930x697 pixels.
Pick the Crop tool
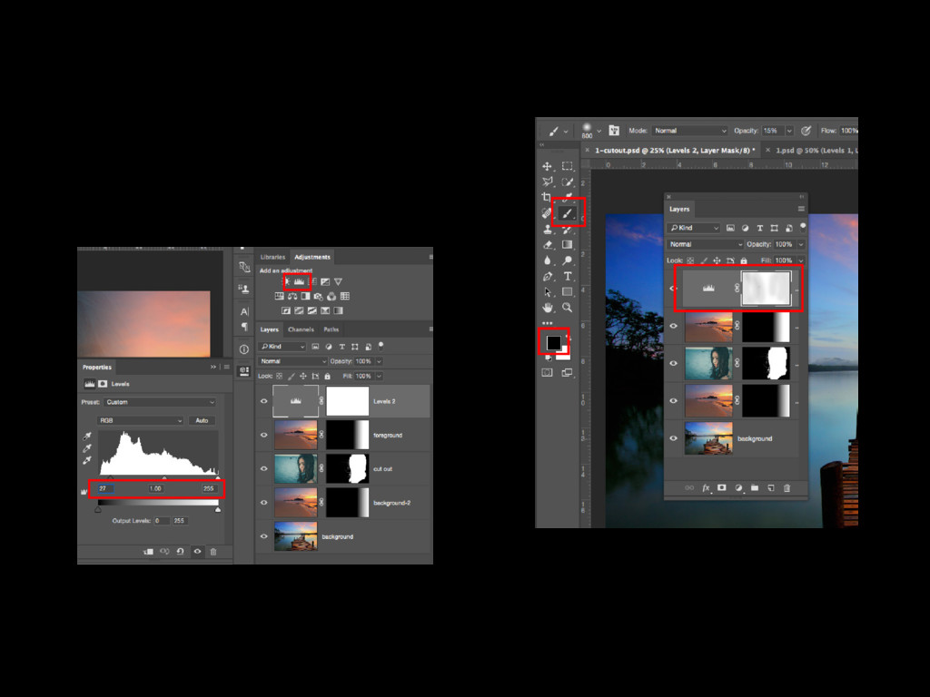[547, 197]
